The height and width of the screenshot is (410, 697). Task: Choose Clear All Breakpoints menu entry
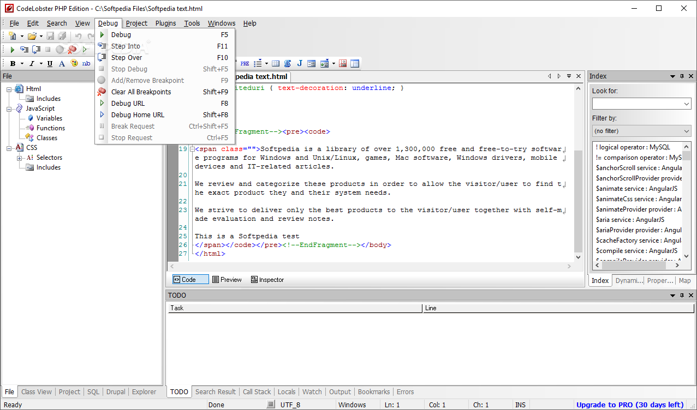click(165, 92)
